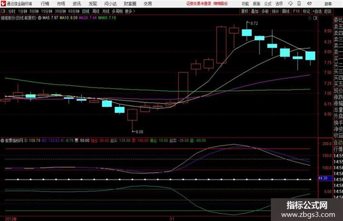Screen dimensions: 343x221
Task: Add to watchlist with the 自选 button
Action: [x=317, y=11]
